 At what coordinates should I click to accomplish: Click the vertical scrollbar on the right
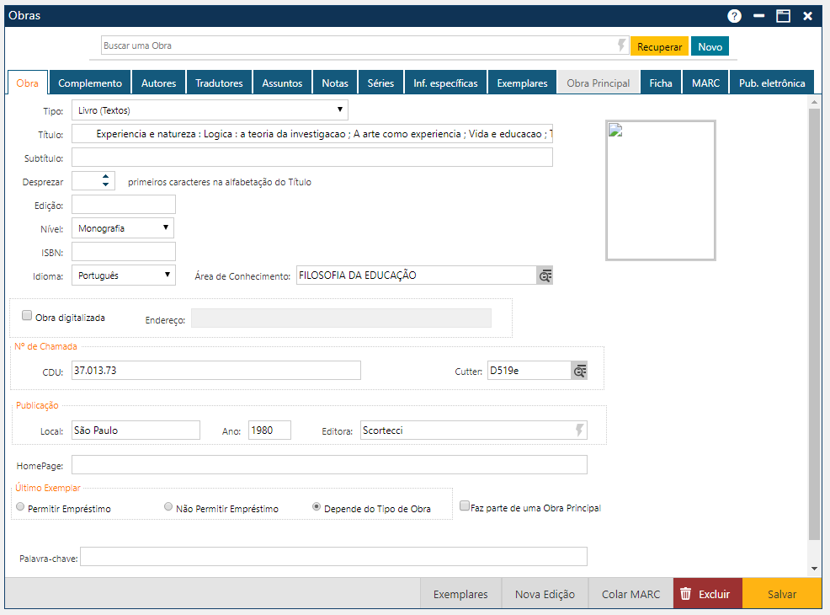pos(813,337)
